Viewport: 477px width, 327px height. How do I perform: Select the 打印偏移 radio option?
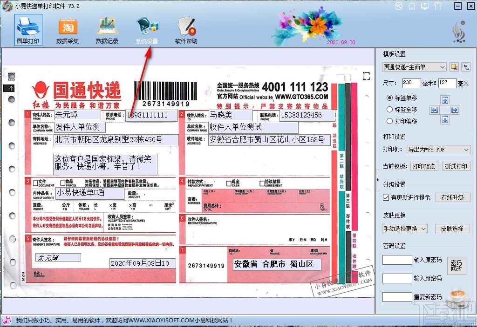point(390,121)
